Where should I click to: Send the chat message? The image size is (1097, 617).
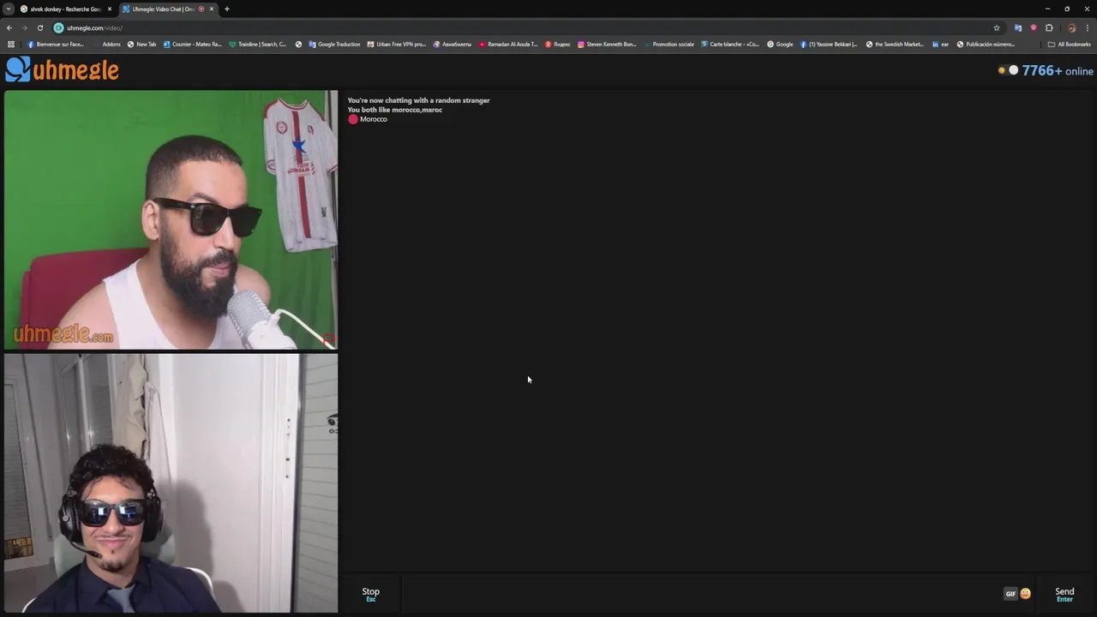pyautogui.click(x=1064, y=594)
